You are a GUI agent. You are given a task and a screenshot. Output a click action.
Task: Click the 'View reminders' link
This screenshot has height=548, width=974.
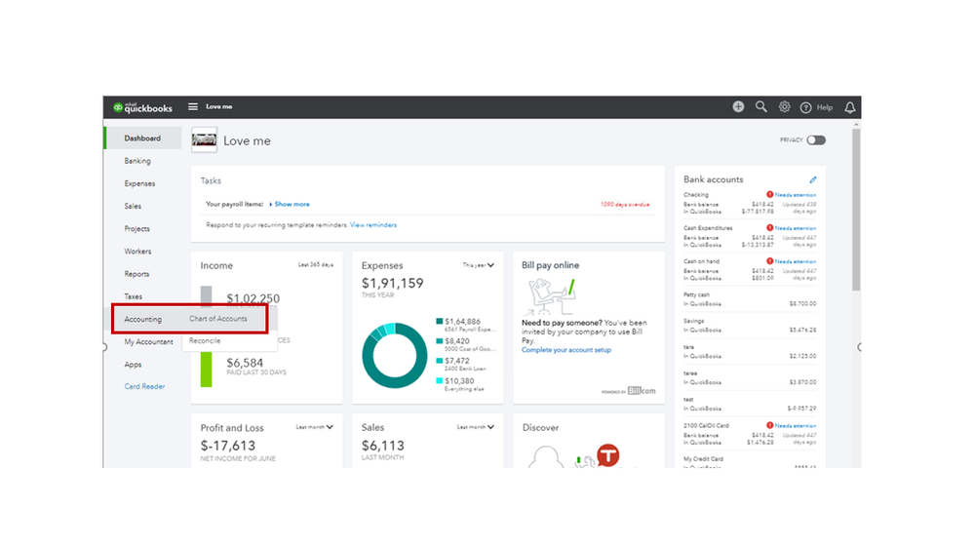coord(373,225)
